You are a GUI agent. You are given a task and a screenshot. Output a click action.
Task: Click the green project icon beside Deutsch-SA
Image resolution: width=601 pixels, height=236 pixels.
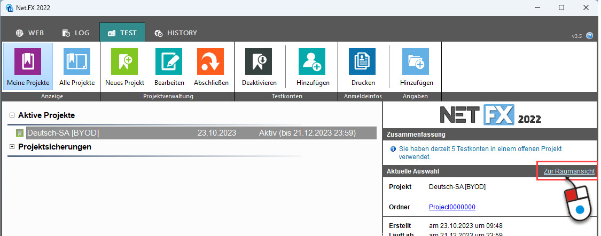(x=20, y=133)
